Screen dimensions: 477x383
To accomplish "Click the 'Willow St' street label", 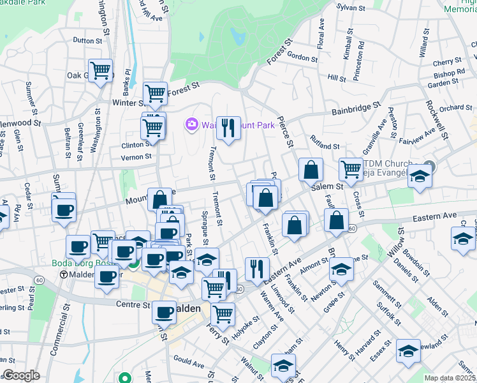I will pos(396,242).
